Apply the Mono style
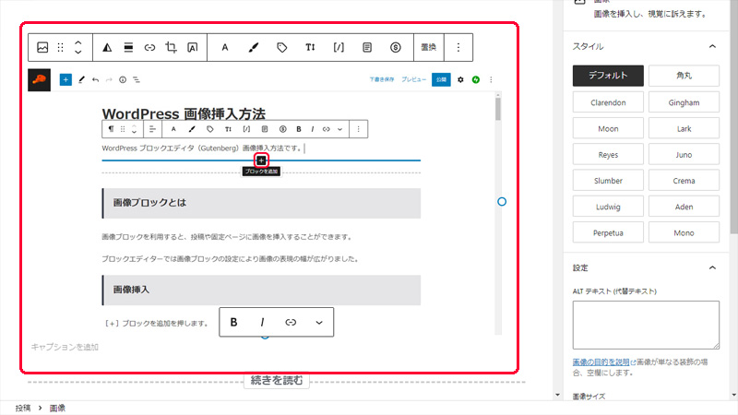Image resolution: width=738 pixels, height=415 pixels. 684,233
